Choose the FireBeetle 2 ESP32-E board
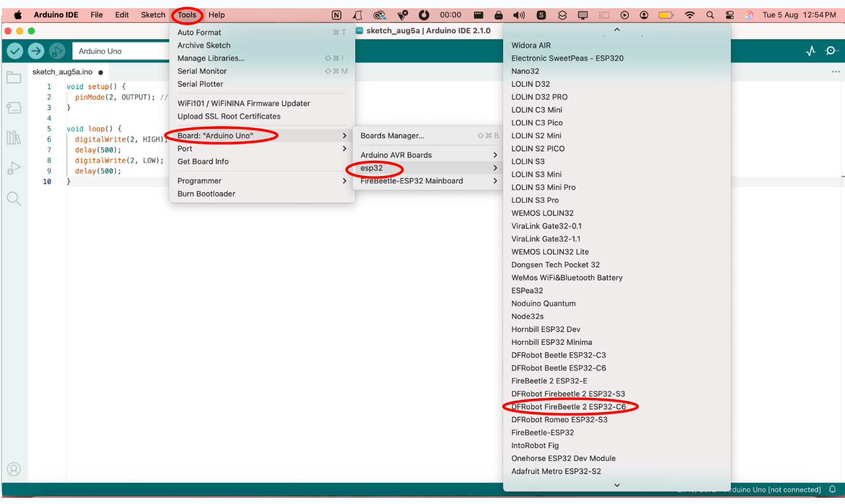The height and width of the screenshot is (504, 845). (x=617, y=381)
